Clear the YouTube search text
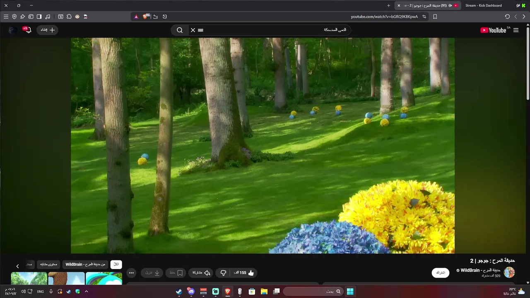The width and height of the screenshot is (530, 298). pos(193,30)
